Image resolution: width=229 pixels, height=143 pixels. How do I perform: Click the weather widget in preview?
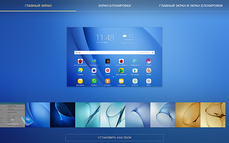coord(128,38)
